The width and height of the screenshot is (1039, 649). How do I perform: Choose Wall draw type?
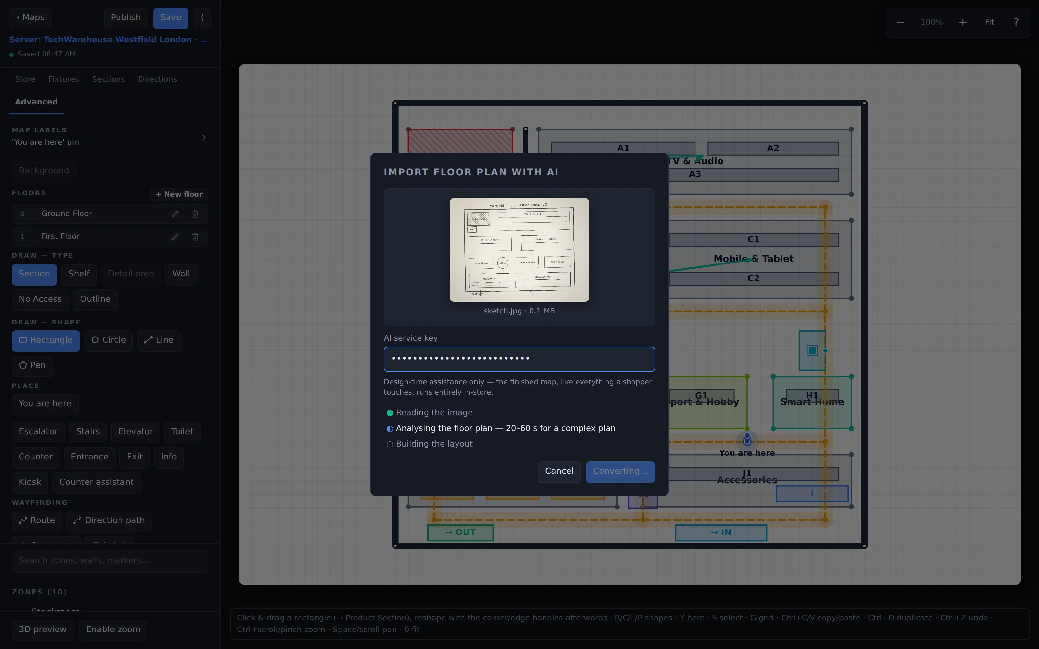[181, 274]
